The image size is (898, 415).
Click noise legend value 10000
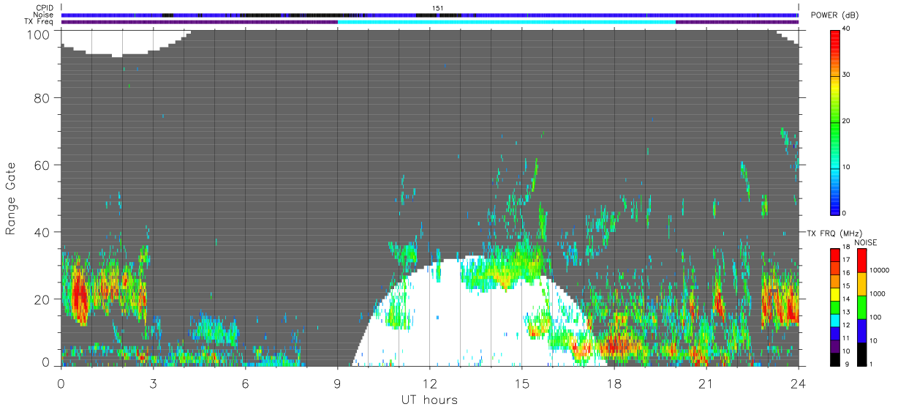coord(878,271)
